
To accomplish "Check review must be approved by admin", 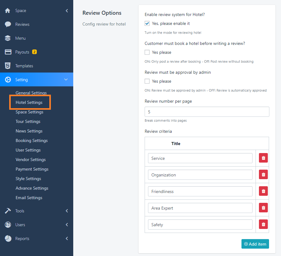I will 147,81.
